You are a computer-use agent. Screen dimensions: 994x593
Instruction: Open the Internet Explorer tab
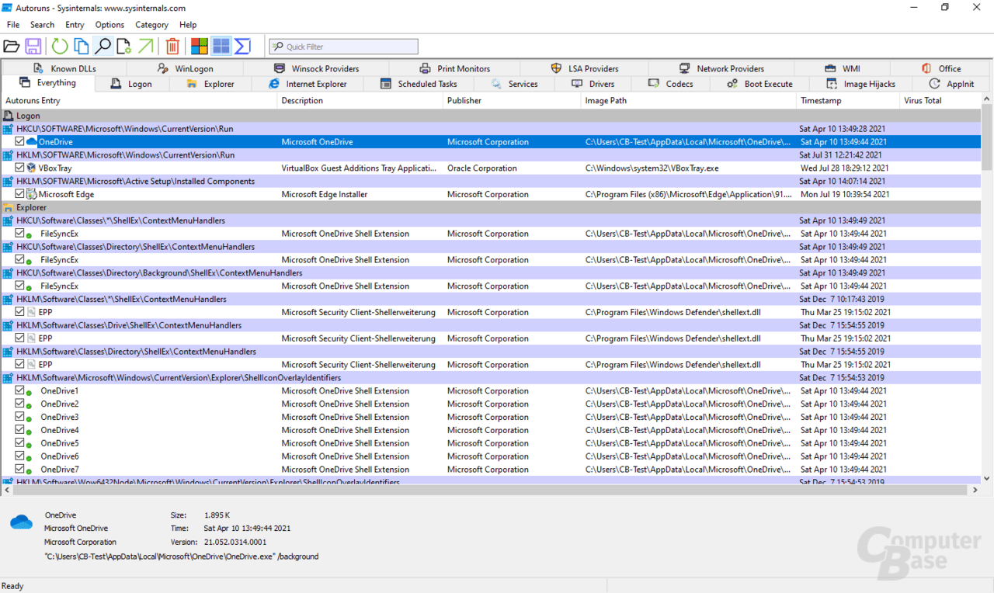point(308,84)
